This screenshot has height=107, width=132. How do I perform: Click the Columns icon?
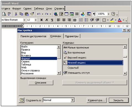pos(77,14)
